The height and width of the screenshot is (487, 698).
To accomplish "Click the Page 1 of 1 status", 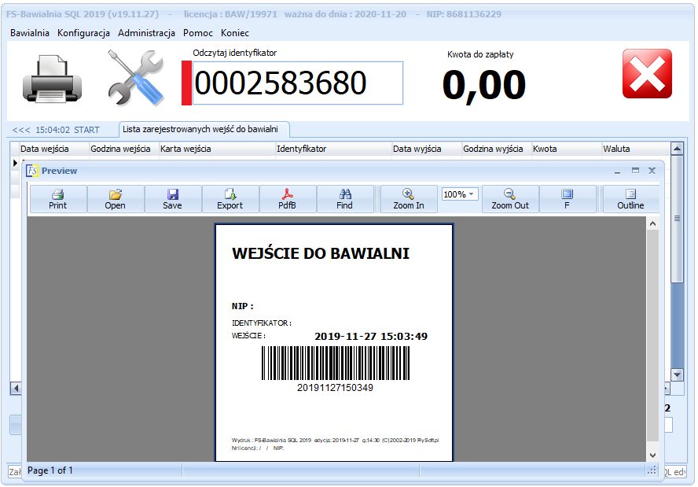I will click(x=50, y=470).
